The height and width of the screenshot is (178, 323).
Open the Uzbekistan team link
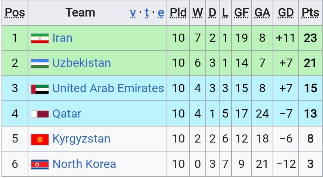81,63
